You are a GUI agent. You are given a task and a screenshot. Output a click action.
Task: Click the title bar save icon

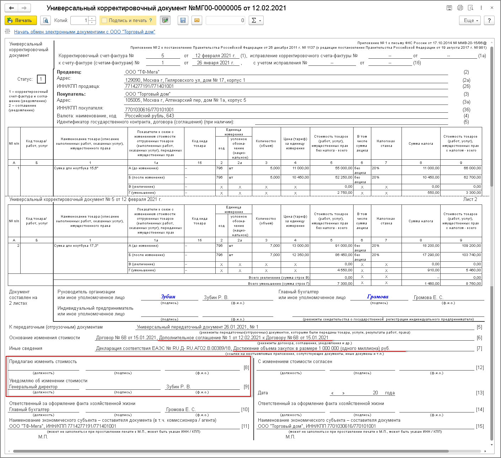tap(449, 8)
